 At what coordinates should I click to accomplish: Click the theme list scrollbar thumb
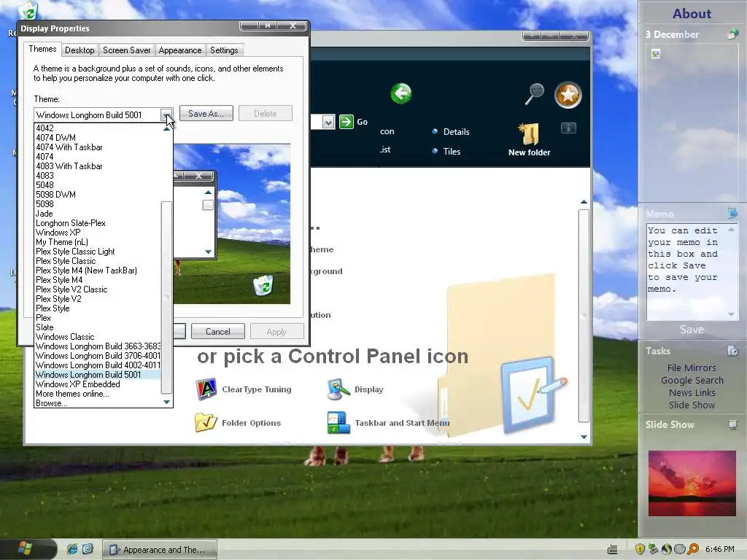click(166, 297)
